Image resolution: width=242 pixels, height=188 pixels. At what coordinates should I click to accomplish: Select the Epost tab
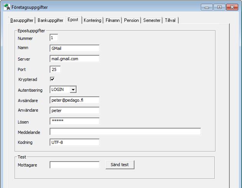[73, 20]
